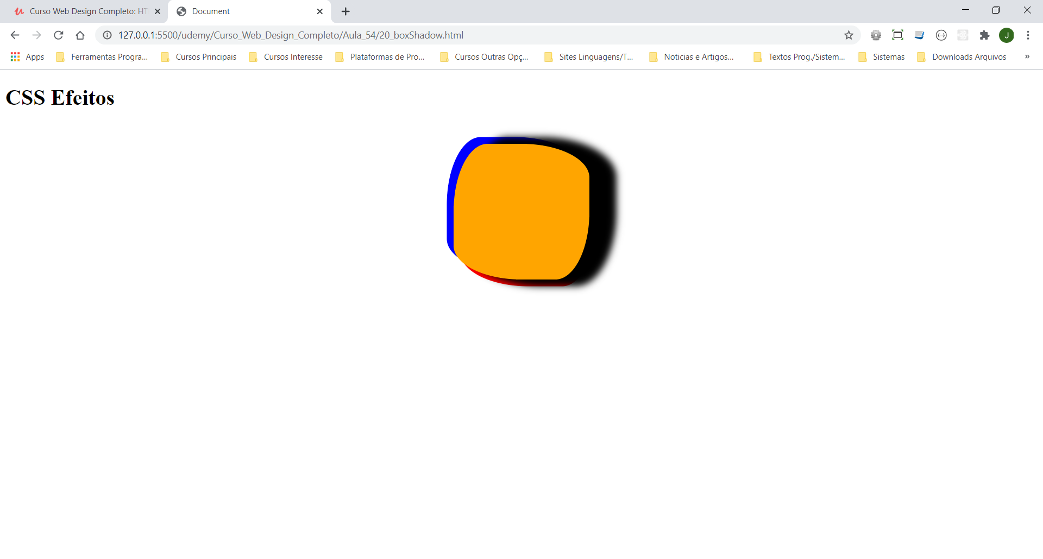This screenshot has width=1043, height=559.
Task: Minimize the Chrome window
Action: point(965,10)
